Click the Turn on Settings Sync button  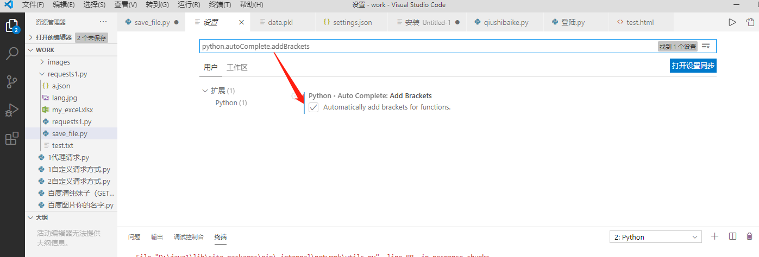[x=693, y=66]
